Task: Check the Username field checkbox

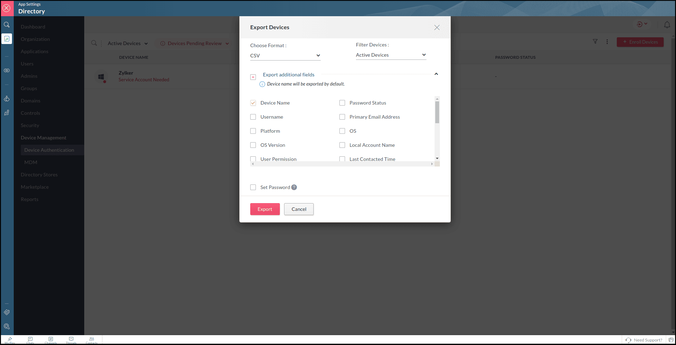Action: click(253, 117)
